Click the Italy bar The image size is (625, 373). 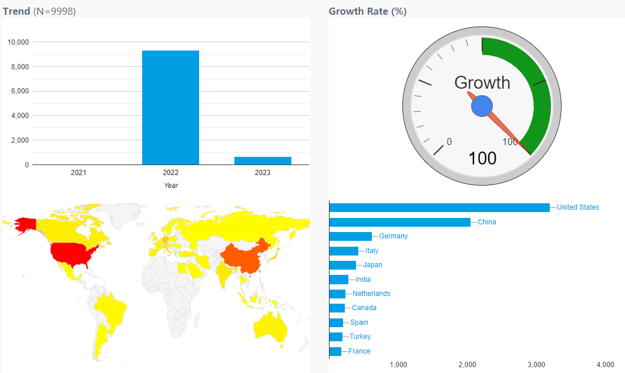[x=344, y=251]
